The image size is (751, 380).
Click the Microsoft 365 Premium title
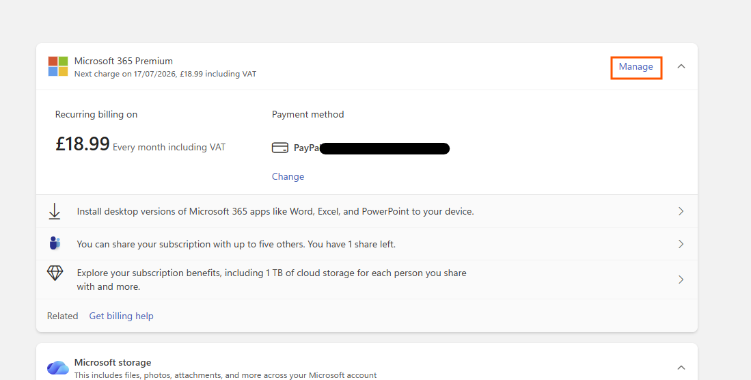point(124,61)
